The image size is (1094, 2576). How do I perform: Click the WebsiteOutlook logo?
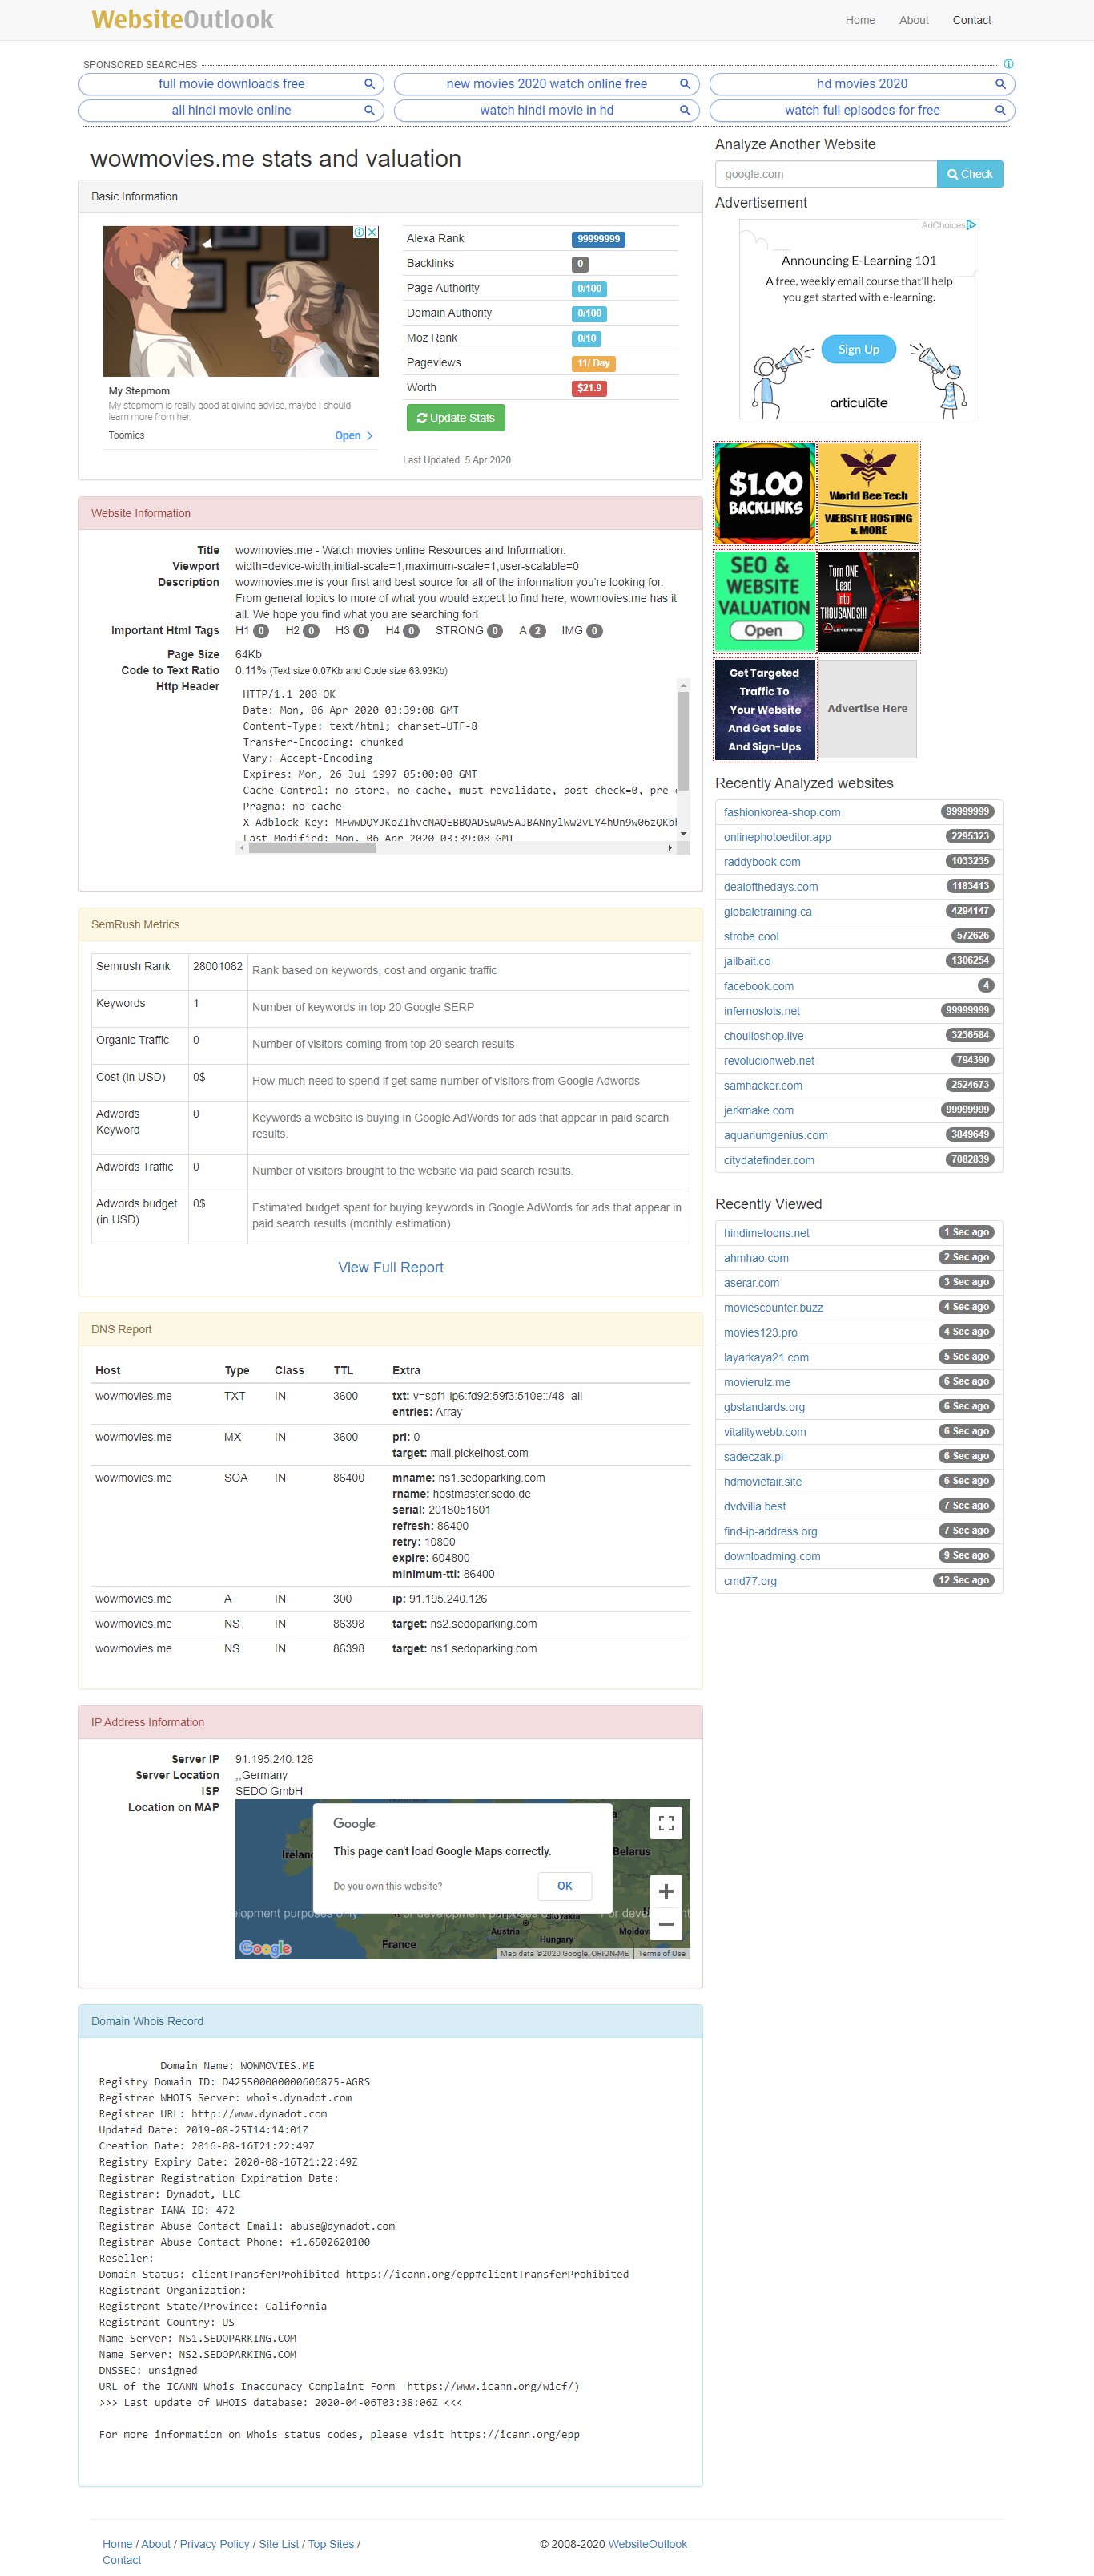[182, 19]
